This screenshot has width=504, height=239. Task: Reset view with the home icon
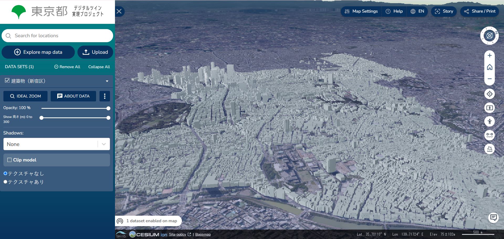pos(490,67)
